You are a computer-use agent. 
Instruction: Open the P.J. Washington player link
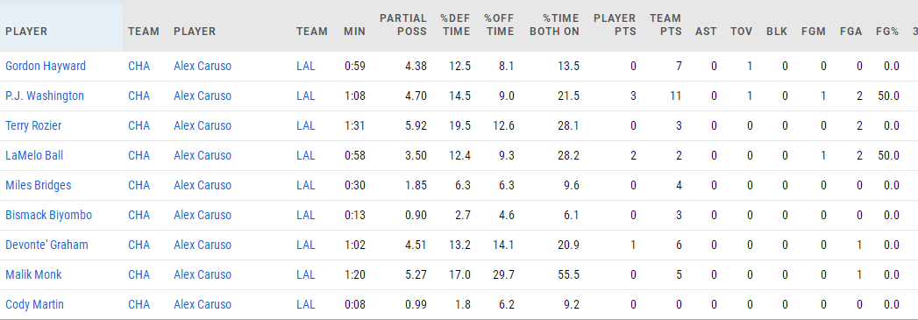[45, 96]
